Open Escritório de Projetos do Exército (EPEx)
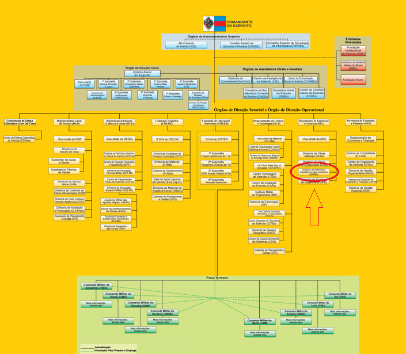Screen dimensions: 406x354 (x=198, y=95)
